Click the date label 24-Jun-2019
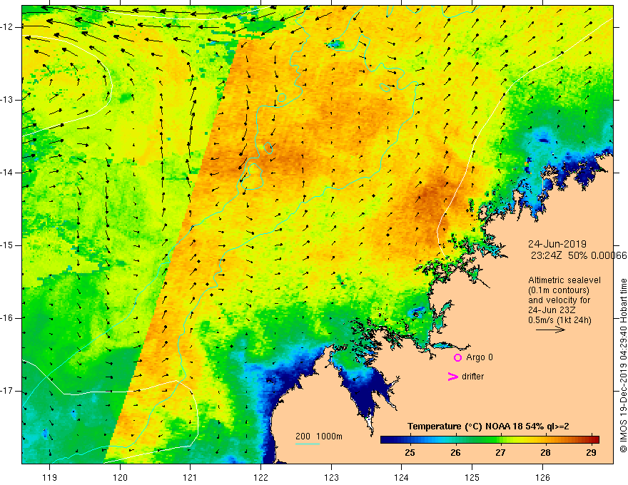628x485 pixels. pyautogui.click(x=557, y=244)
